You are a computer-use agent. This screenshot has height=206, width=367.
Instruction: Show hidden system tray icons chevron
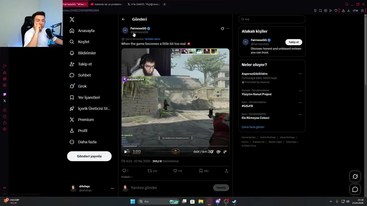coord(331,201)
